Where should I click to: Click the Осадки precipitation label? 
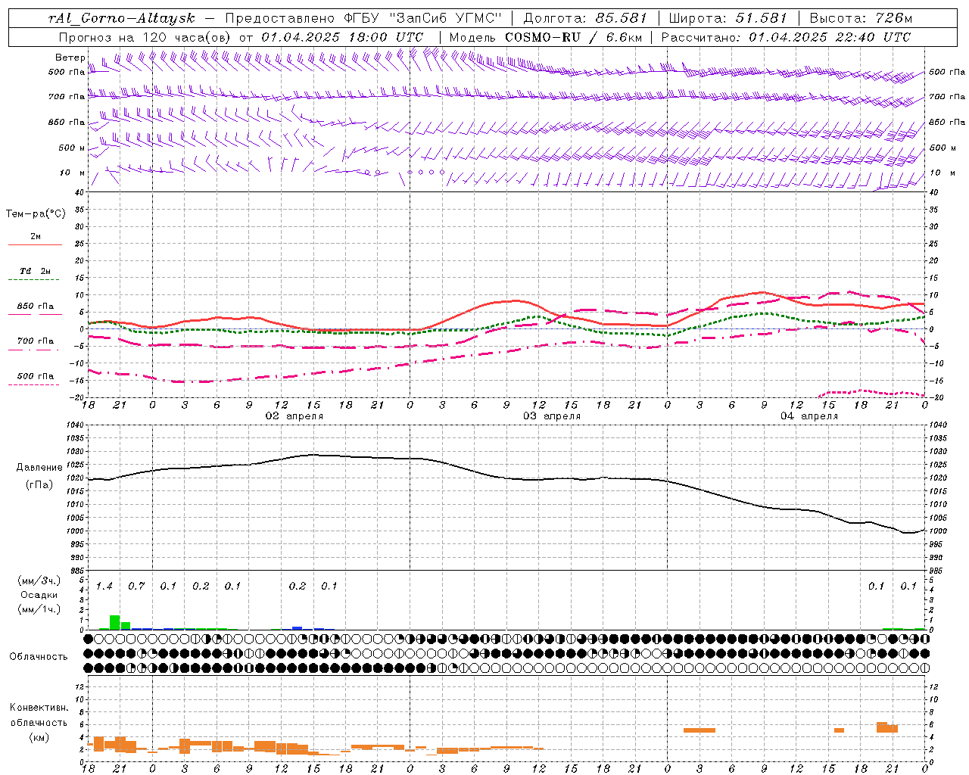(39, 595)
